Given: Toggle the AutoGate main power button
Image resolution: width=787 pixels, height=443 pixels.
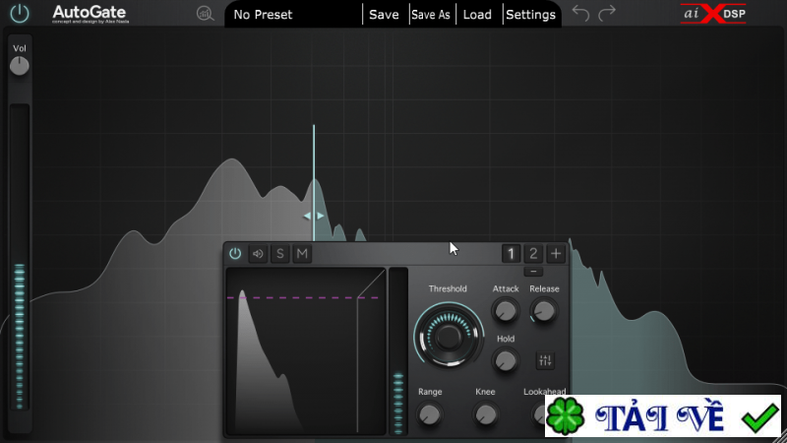Looking at the screenshot, I should [20, 13].
